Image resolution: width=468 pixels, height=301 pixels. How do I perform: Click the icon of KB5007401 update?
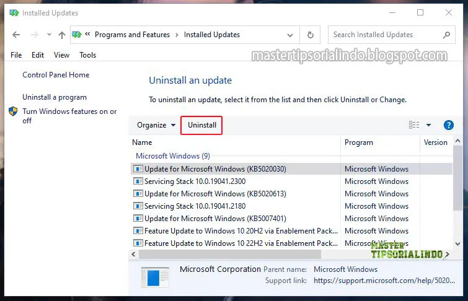pyautogui.click(x=138, y=219)
